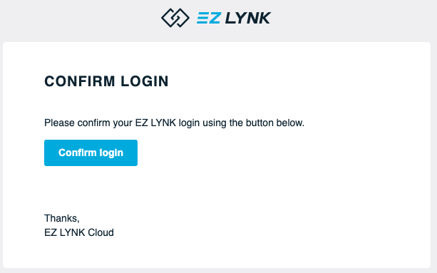This screenshot has width=437, height=273.
Task: Click the word "CONFIRM" in the heading
Action: click(80, 81)
